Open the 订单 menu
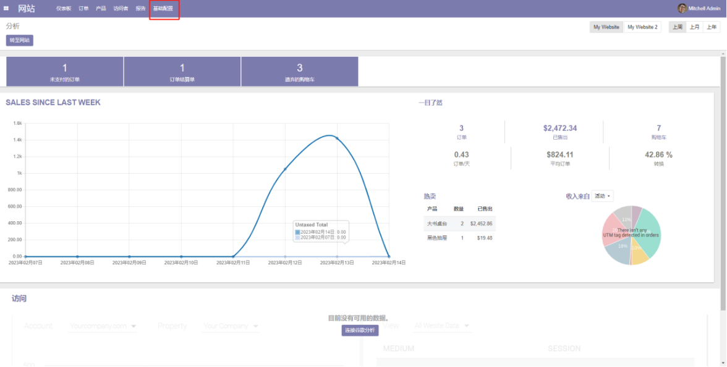This screenshot has width=727, height=367. [x=83, y=9]
